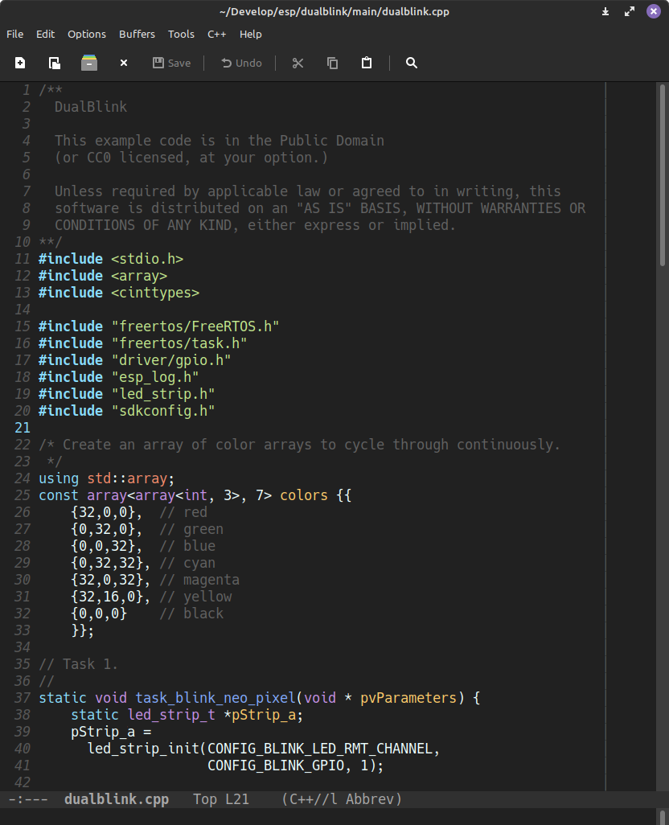Expand the Options menu
669x825 pixels.
pyautogui.click(x=87, y=35)
